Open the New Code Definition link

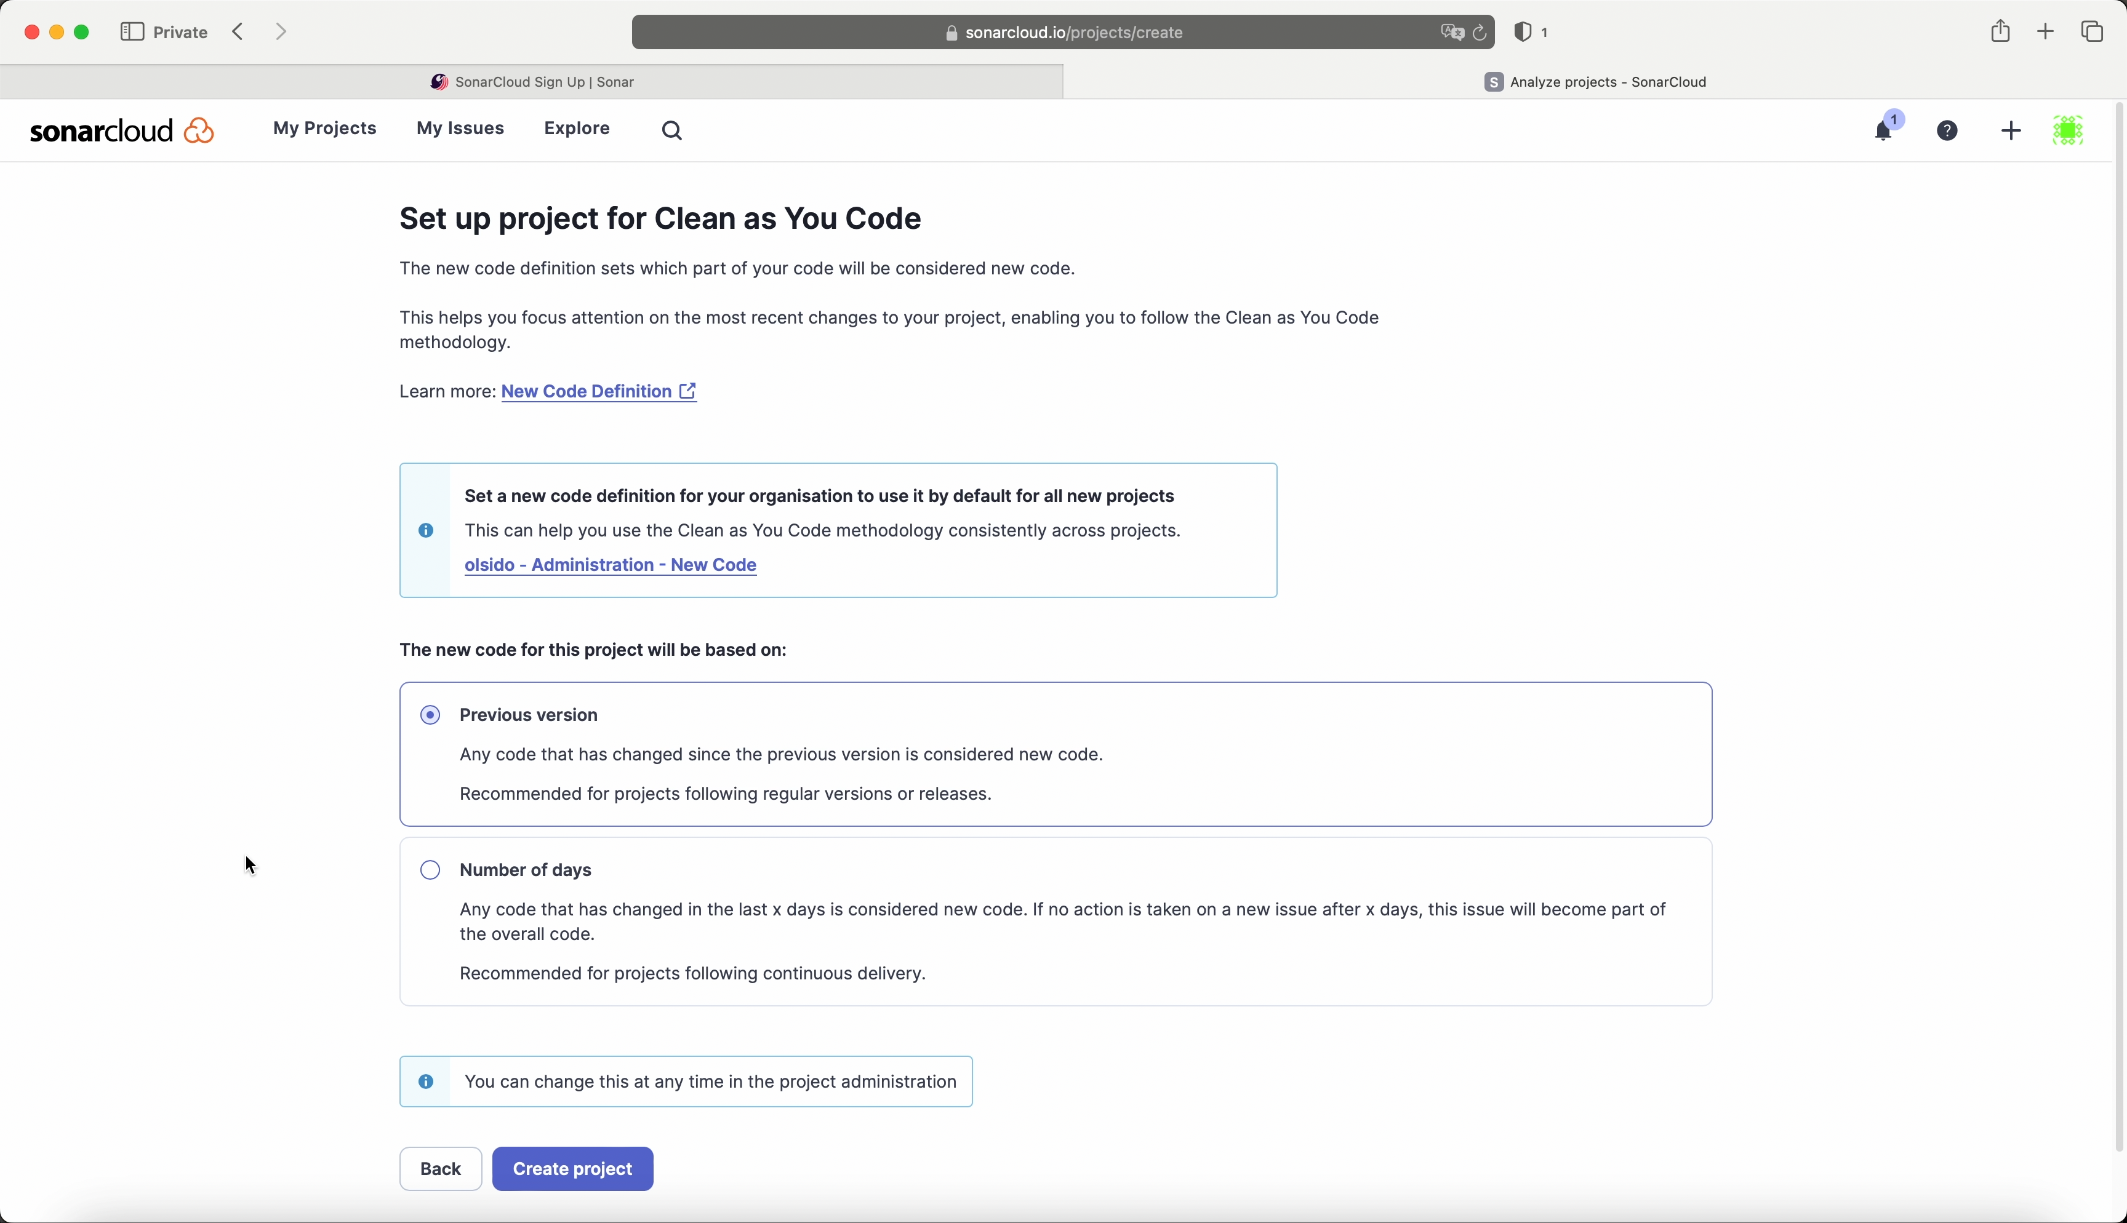[599, 391]
